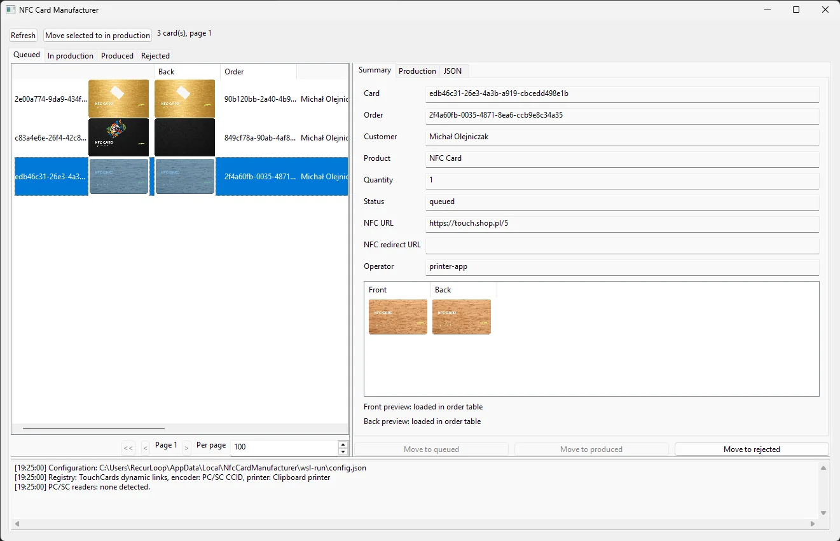Image resolution: width=840 pixels, height=541 pixels.
Task: Click the Refresh button
Action: pyautogui.click(x=24, y=36)
